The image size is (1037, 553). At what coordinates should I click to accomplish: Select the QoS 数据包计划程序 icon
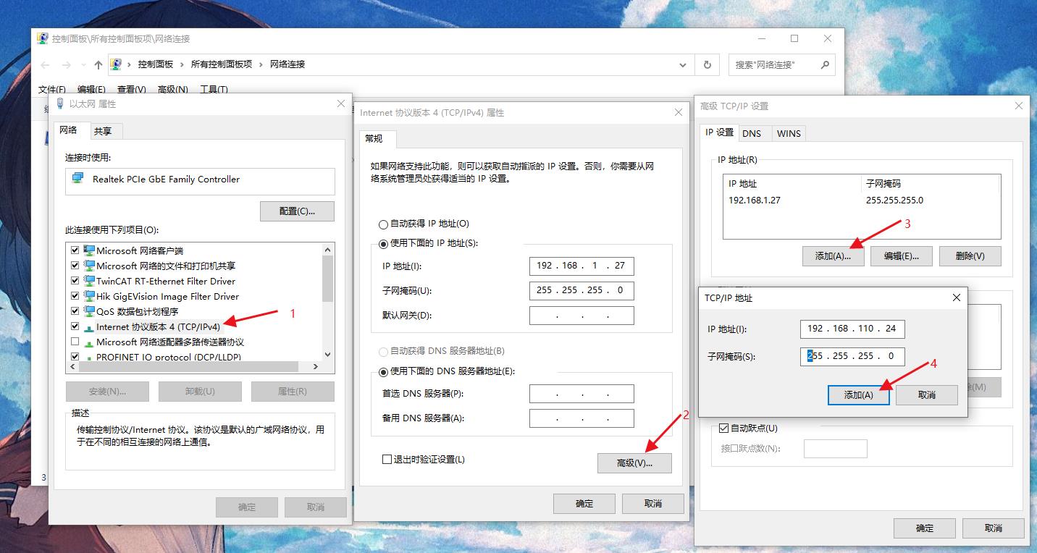point(89,311)
